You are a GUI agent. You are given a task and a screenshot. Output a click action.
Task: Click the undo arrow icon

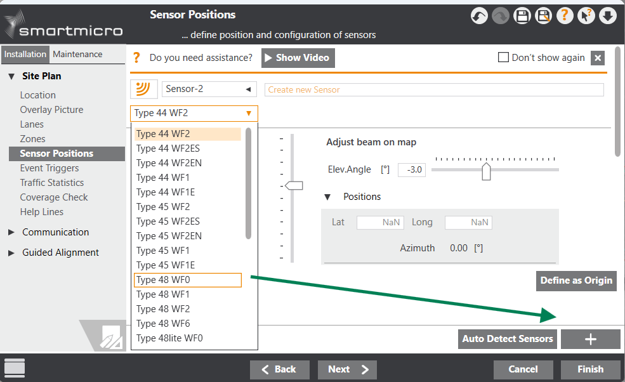(x=479, y=16)
